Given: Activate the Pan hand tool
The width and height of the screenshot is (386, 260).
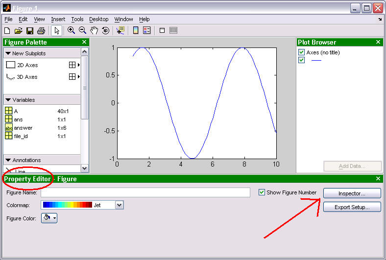Looking at the screenshot, I should click(94, 30).
